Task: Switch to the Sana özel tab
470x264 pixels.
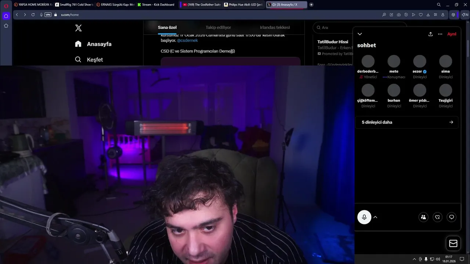Action: click(167, 27)
